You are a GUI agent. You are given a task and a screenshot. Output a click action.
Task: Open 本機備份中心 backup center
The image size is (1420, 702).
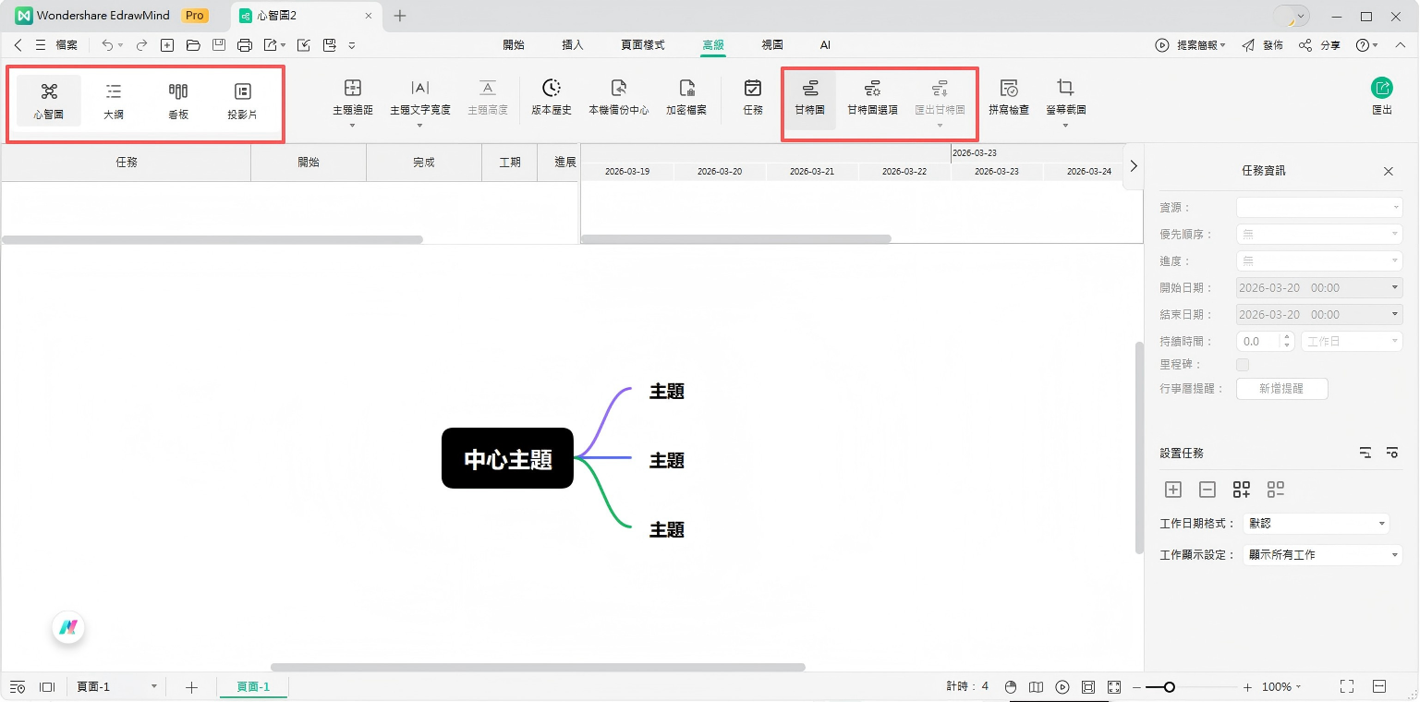[619, 97]
